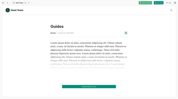Go back with the left arrow
The height and width of the screenshot is (99, 178).
(7, 3)
